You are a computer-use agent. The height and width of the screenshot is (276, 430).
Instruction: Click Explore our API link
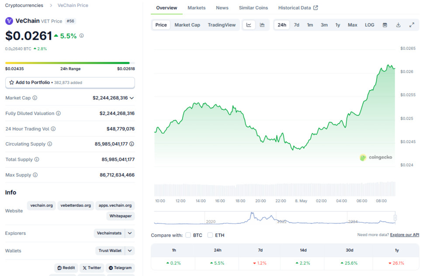405,235
